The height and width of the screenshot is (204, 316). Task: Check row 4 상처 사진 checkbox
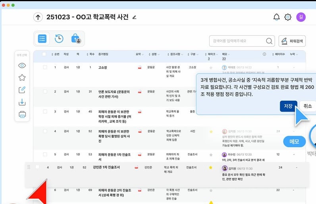(45, 131)
